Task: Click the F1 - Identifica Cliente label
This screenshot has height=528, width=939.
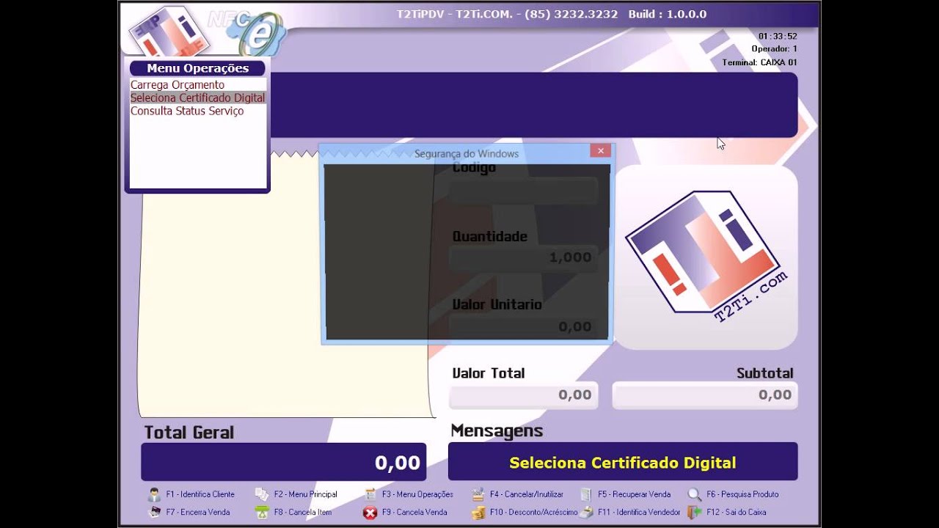Action: coord(200,494)
